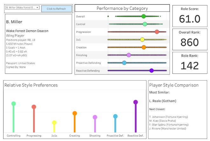
Task: Click the red Progression score marker
Action: tap(157, 32)
